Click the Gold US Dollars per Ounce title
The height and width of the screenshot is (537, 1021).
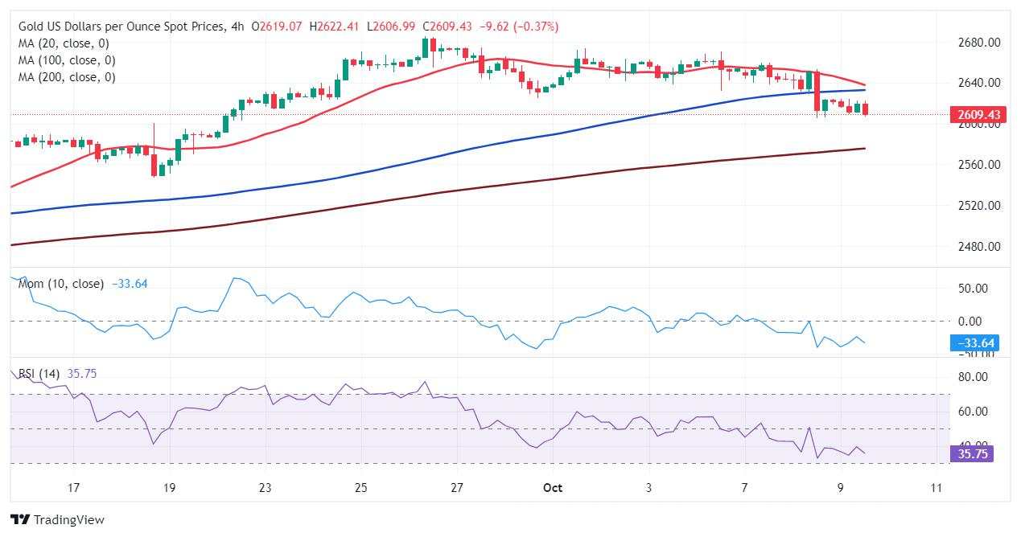coord(121,27)
